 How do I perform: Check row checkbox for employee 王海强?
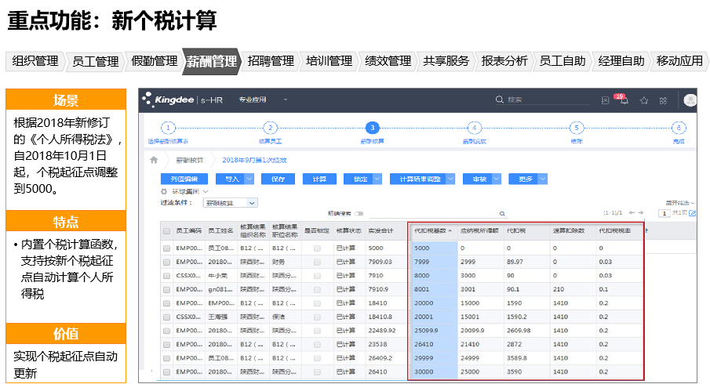pos(166,317)
